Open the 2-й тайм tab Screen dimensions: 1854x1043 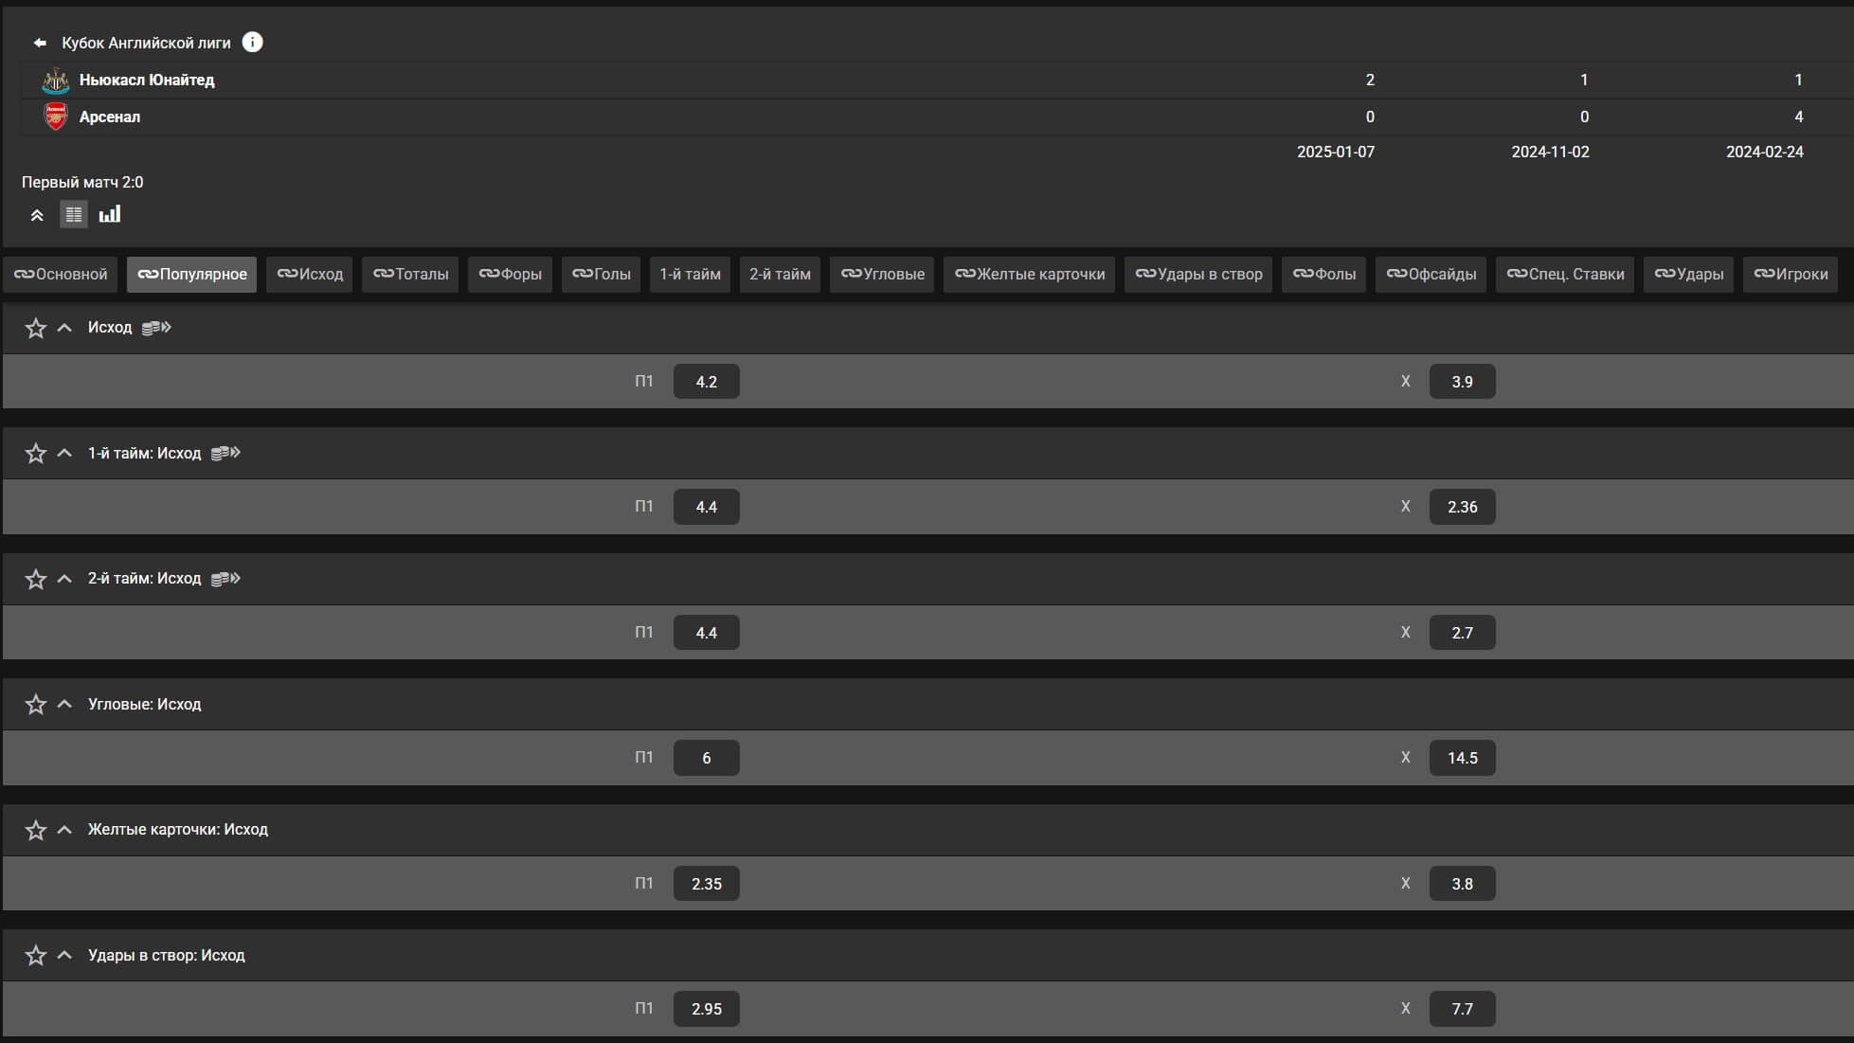pos(780,275)
